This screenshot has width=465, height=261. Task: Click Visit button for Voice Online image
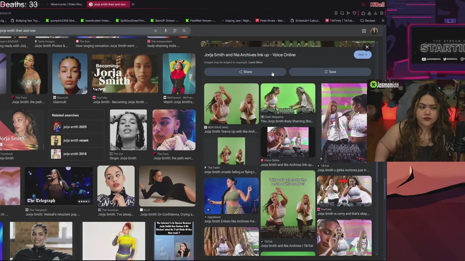click(362, 54)
